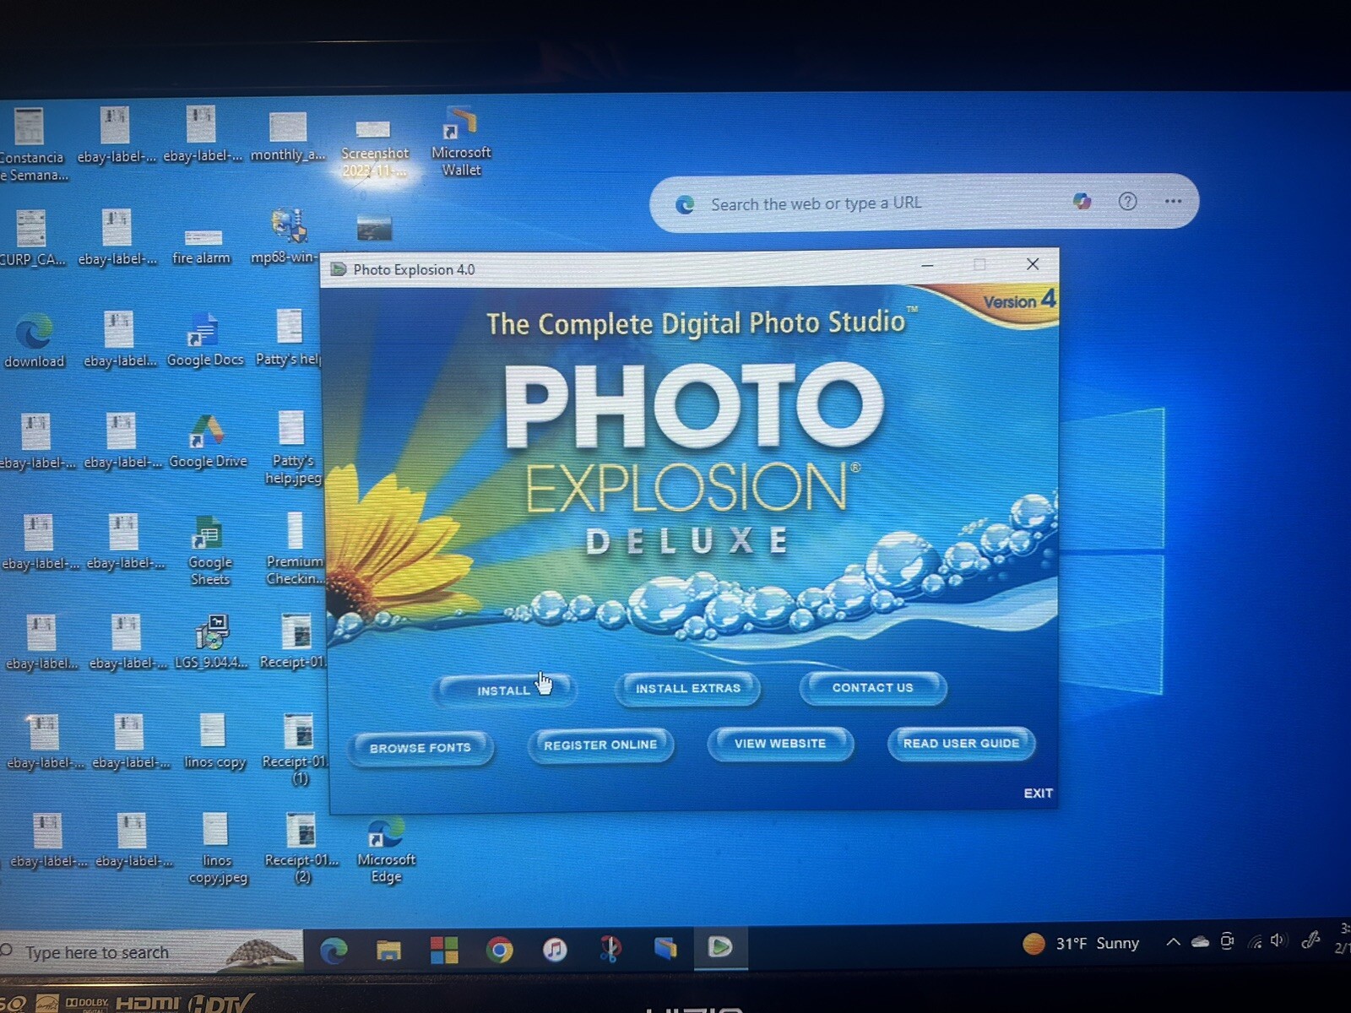Select the monthly_a desktop file icon
Viewport: 1351px width, 1013px height.
tap(288, 137)
